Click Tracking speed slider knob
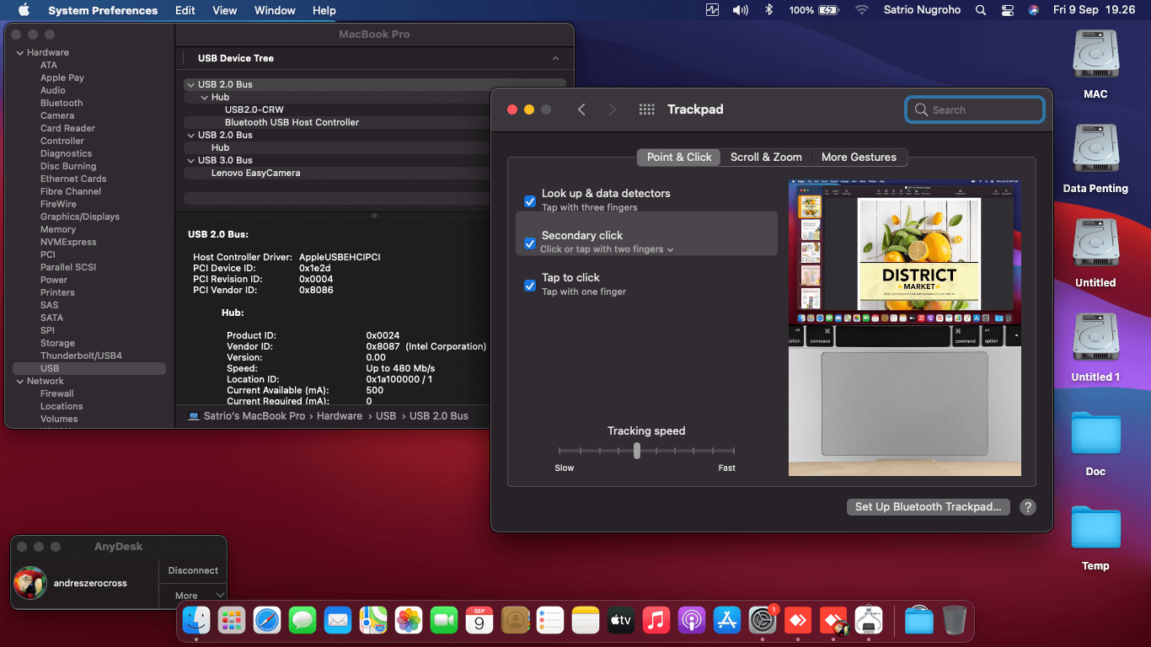Screen dimensions: 1151x647 pos(637,451)
